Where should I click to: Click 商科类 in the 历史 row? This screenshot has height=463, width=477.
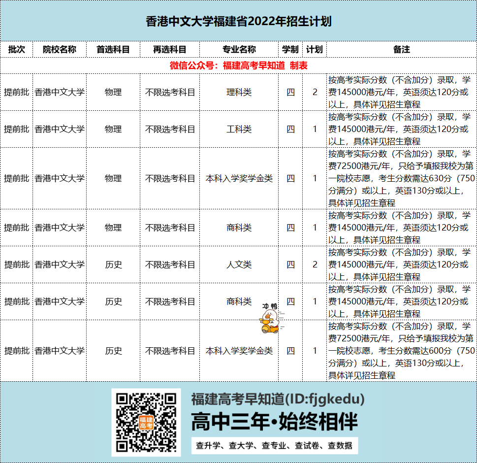(239, 301)
